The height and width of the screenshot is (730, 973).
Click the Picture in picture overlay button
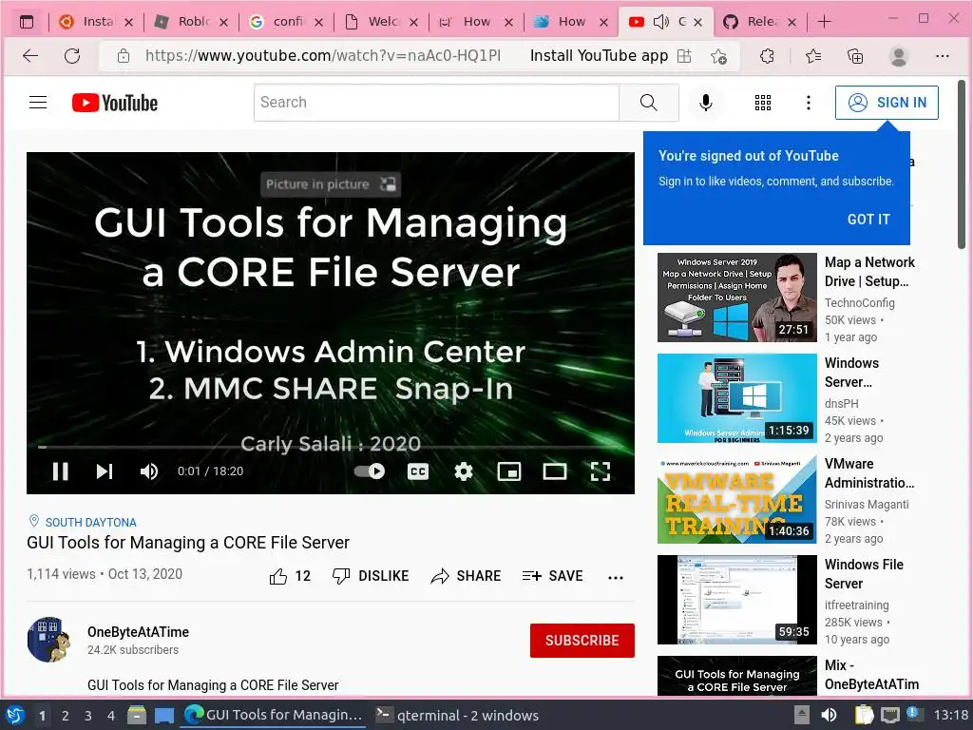(x=330, y=184)
